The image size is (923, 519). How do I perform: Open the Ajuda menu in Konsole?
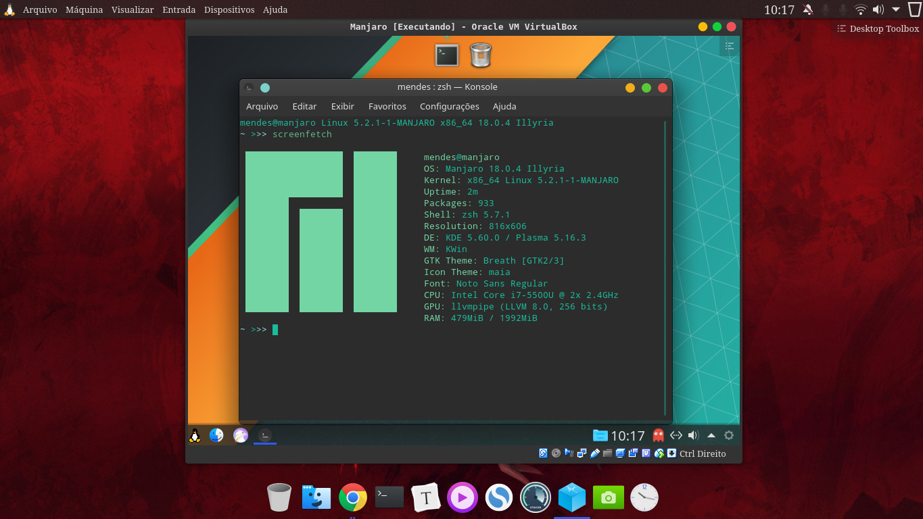pos(504,106)
